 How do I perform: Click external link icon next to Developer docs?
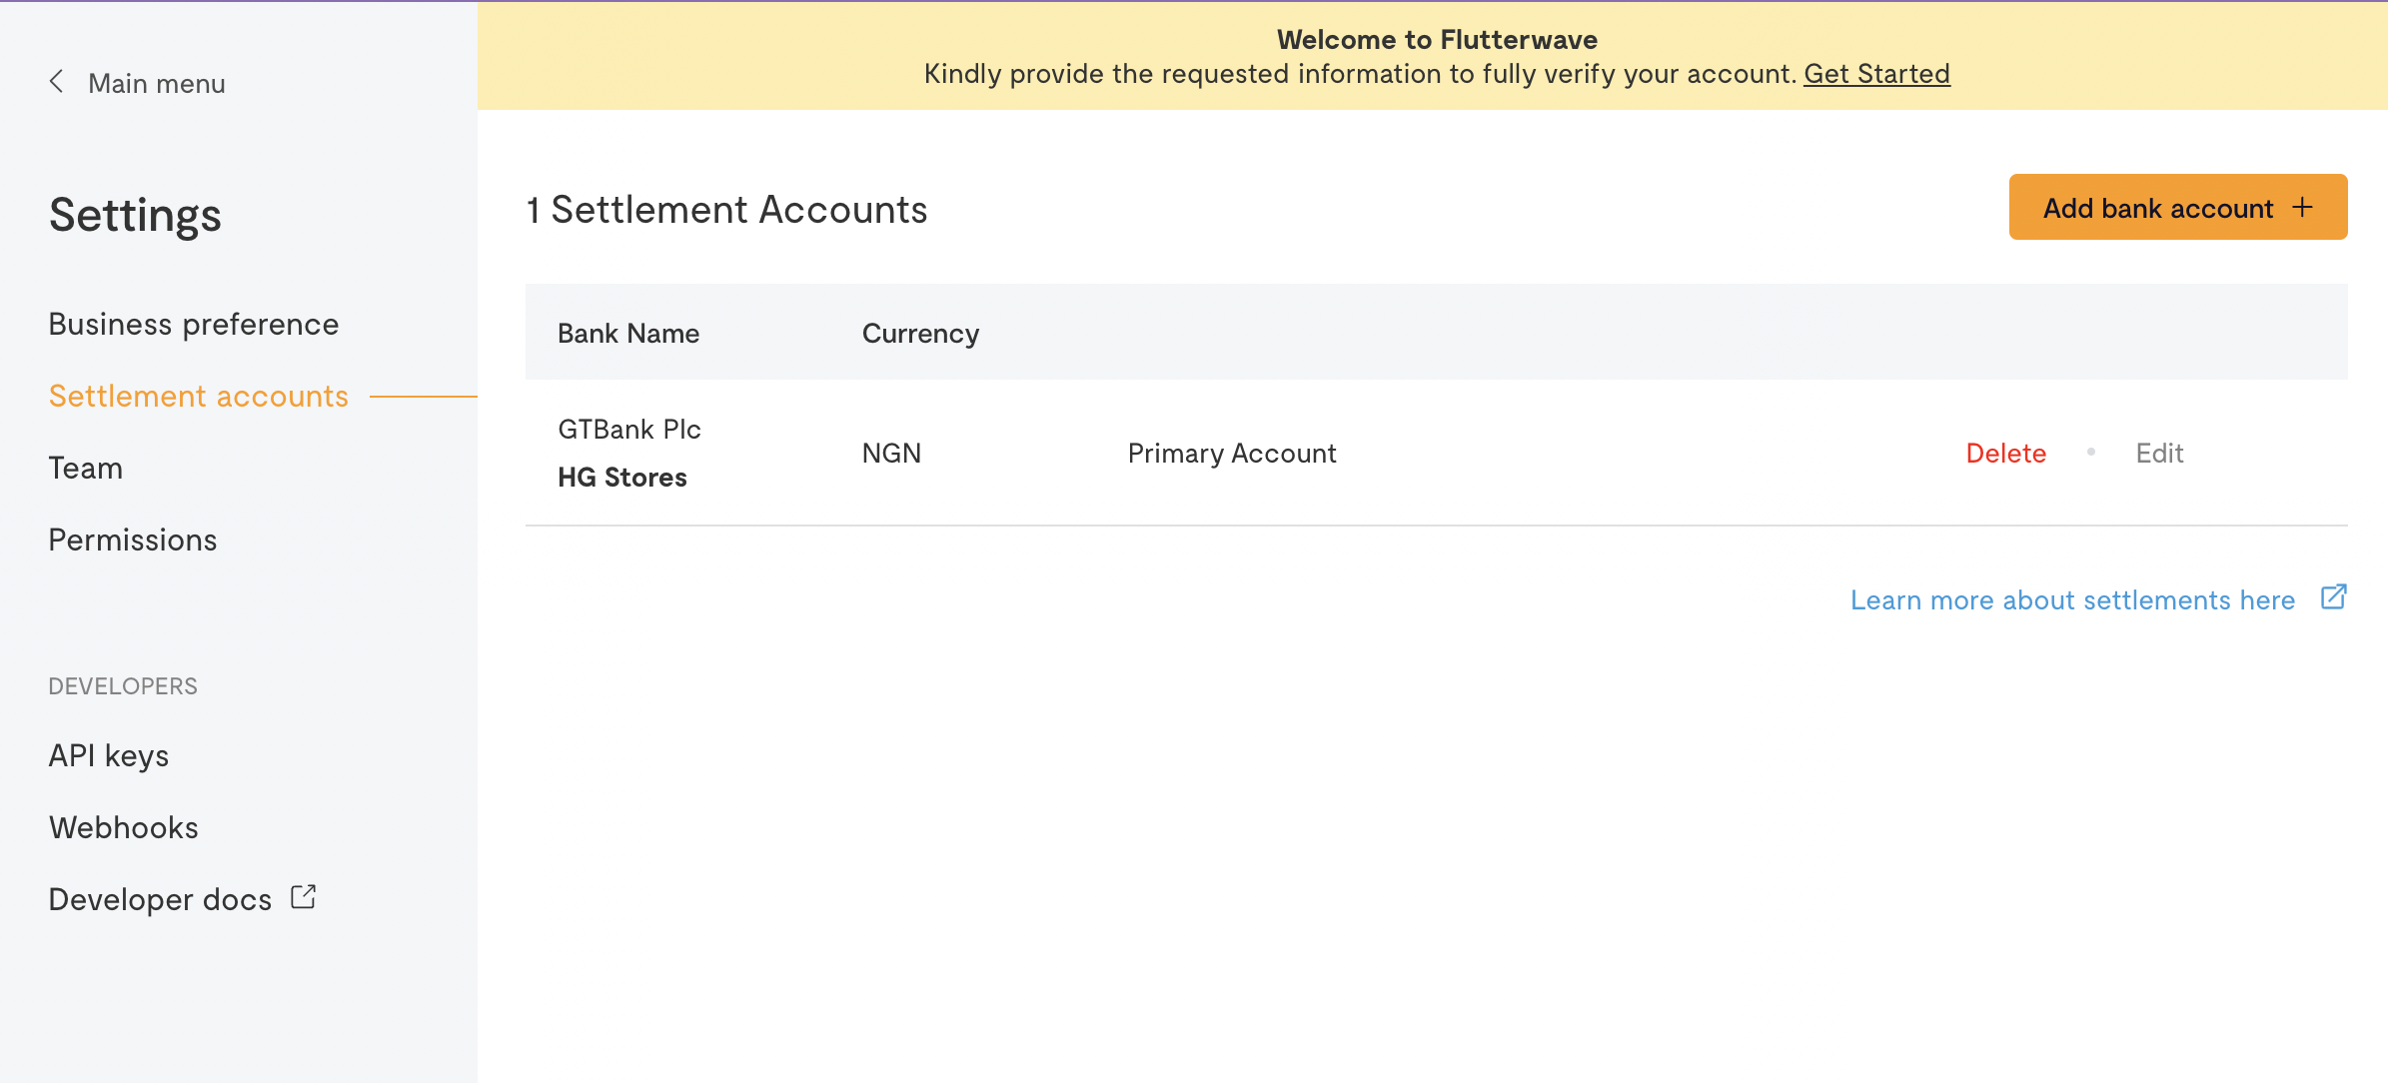point(304,897)
